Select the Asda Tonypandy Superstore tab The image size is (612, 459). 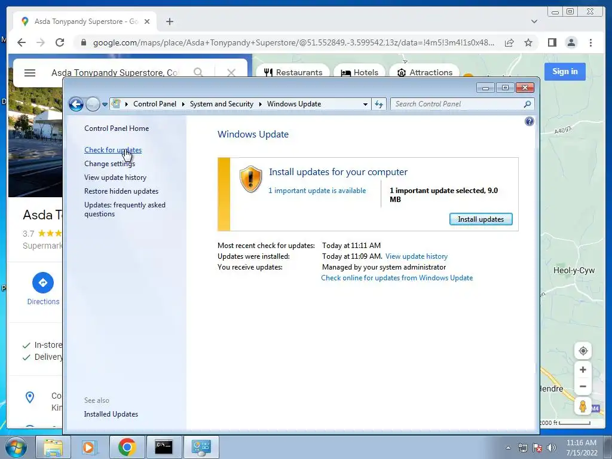click(x=85, y=22)
